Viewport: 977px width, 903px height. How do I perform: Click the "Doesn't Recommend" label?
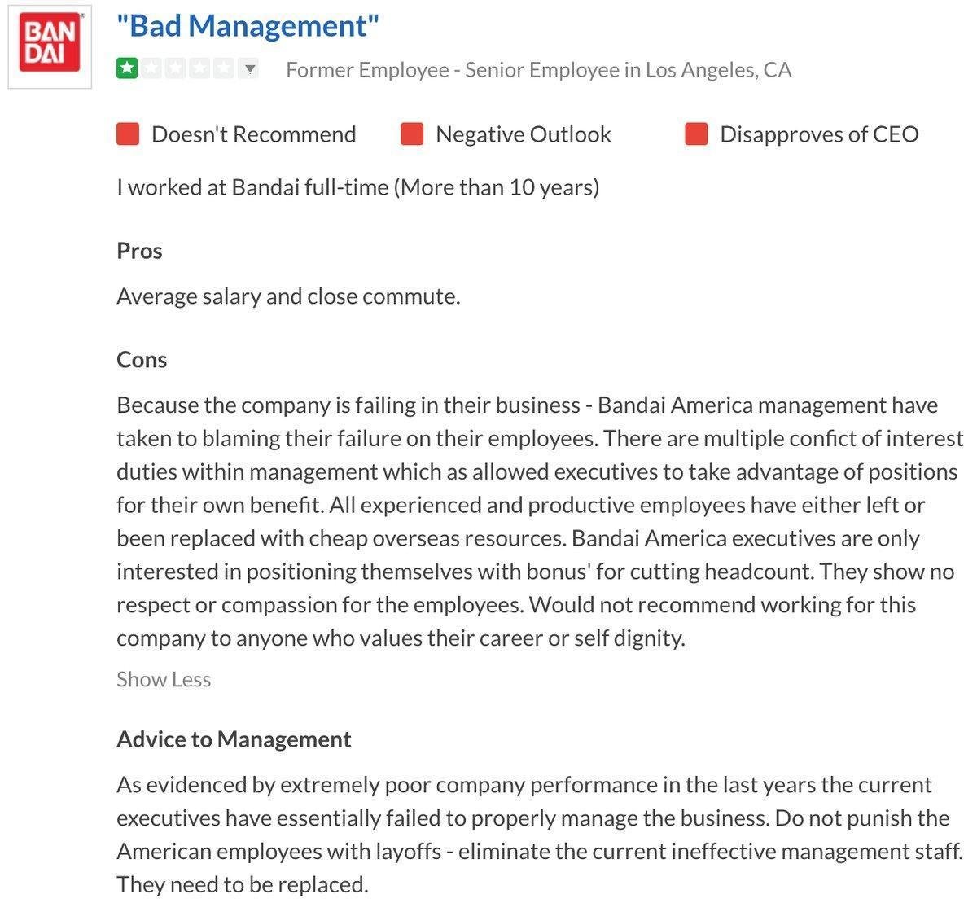[253, 134]
